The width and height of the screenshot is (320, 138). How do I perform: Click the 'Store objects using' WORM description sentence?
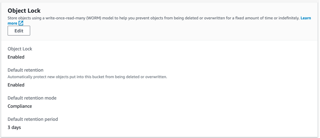[98, 18]
